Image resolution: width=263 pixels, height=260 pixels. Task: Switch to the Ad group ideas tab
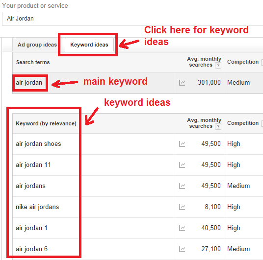(x=37, y=45)
